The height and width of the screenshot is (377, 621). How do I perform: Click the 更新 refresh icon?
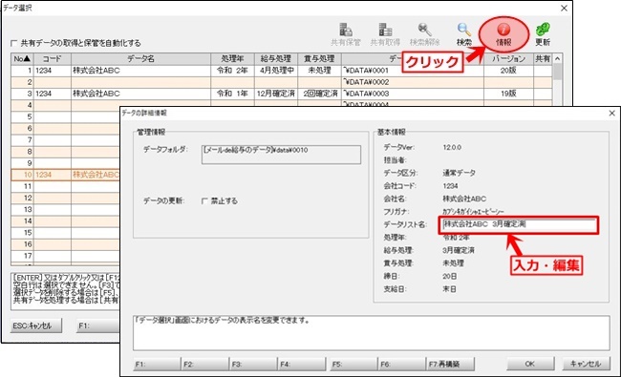pyautogui.click(x=543, y=34)
